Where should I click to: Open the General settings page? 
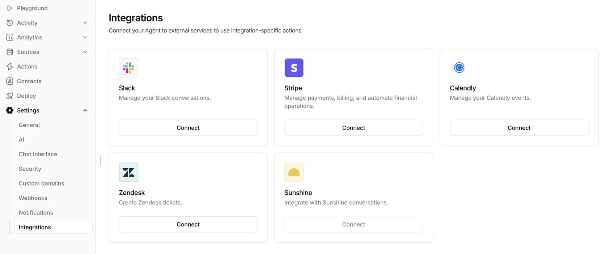click(29, 125)
